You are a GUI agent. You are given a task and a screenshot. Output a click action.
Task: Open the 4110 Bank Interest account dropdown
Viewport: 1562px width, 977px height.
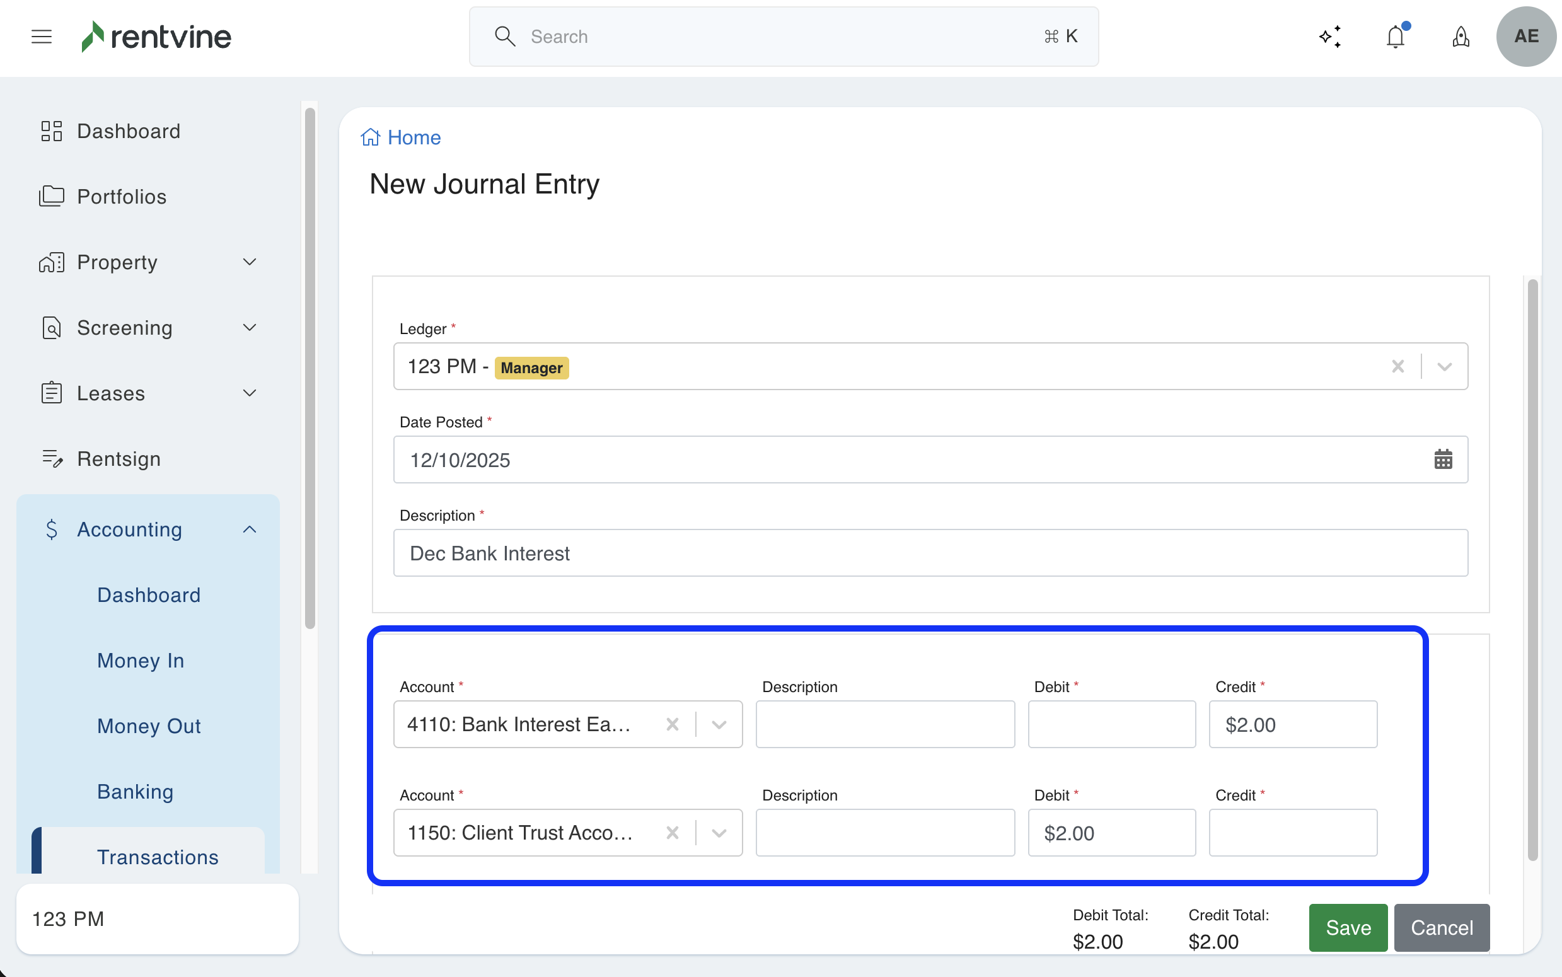[719, 724]
